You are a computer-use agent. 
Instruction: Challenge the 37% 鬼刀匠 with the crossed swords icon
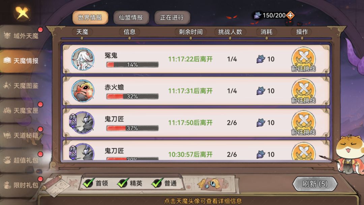click(x=303, y=123)
